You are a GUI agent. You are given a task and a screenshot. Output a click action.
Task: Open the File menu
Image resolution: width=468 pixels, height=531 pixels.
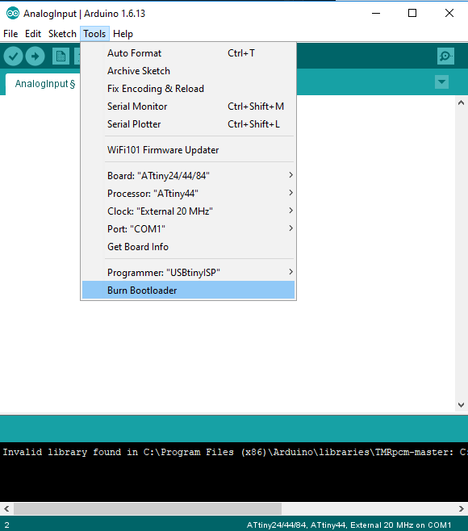click(x=10, y=34)
